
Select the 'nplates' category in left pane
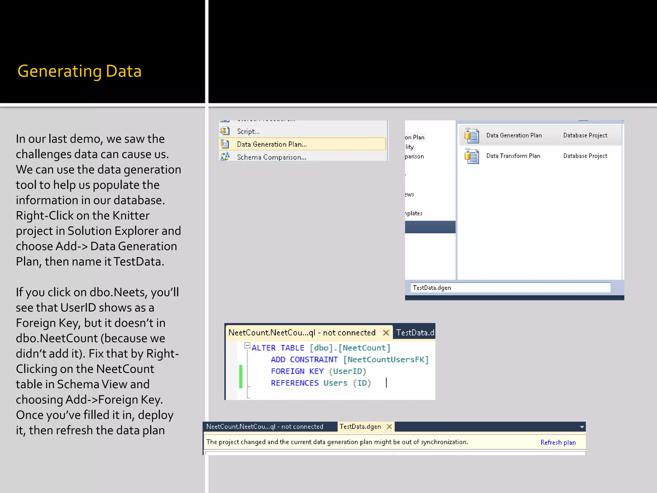click(x=414, y=213)
